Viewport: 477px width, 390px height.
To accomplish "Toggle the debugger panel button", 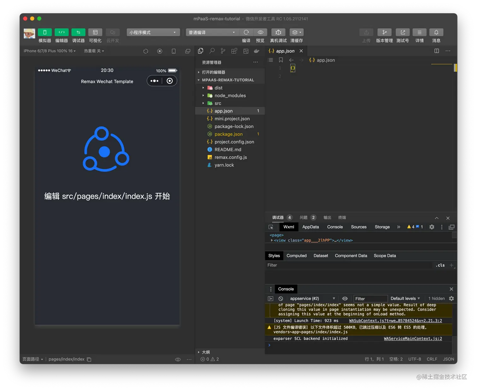I will click(78, 32).
